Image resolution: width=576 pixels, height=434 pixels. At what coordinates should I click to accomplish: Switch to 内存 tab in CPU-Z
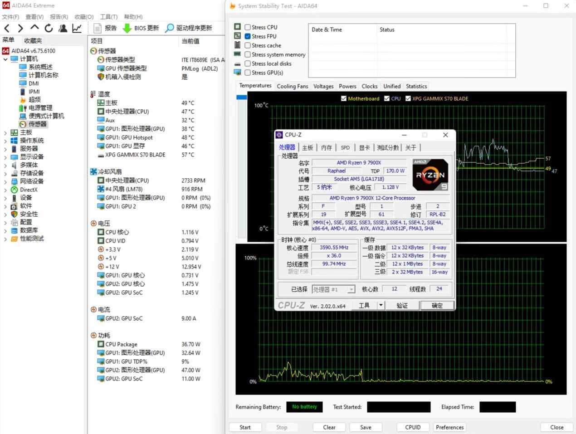pyautogui.click(x=327, y=147)
